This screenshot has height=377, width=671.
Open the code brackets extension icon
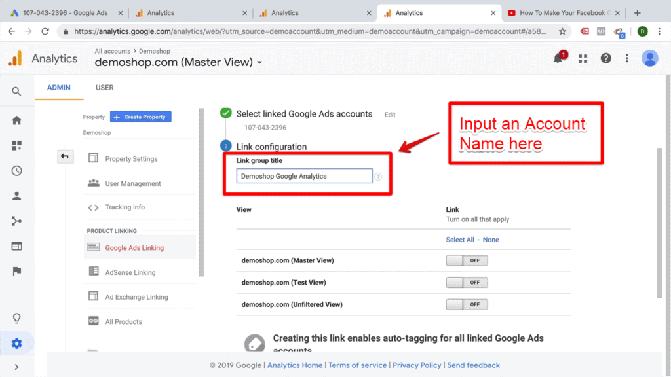[602, 31]
